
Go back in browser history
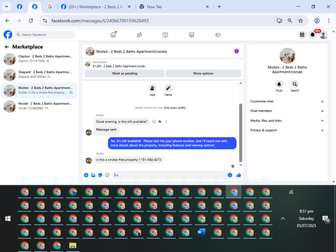click(7, 21)
